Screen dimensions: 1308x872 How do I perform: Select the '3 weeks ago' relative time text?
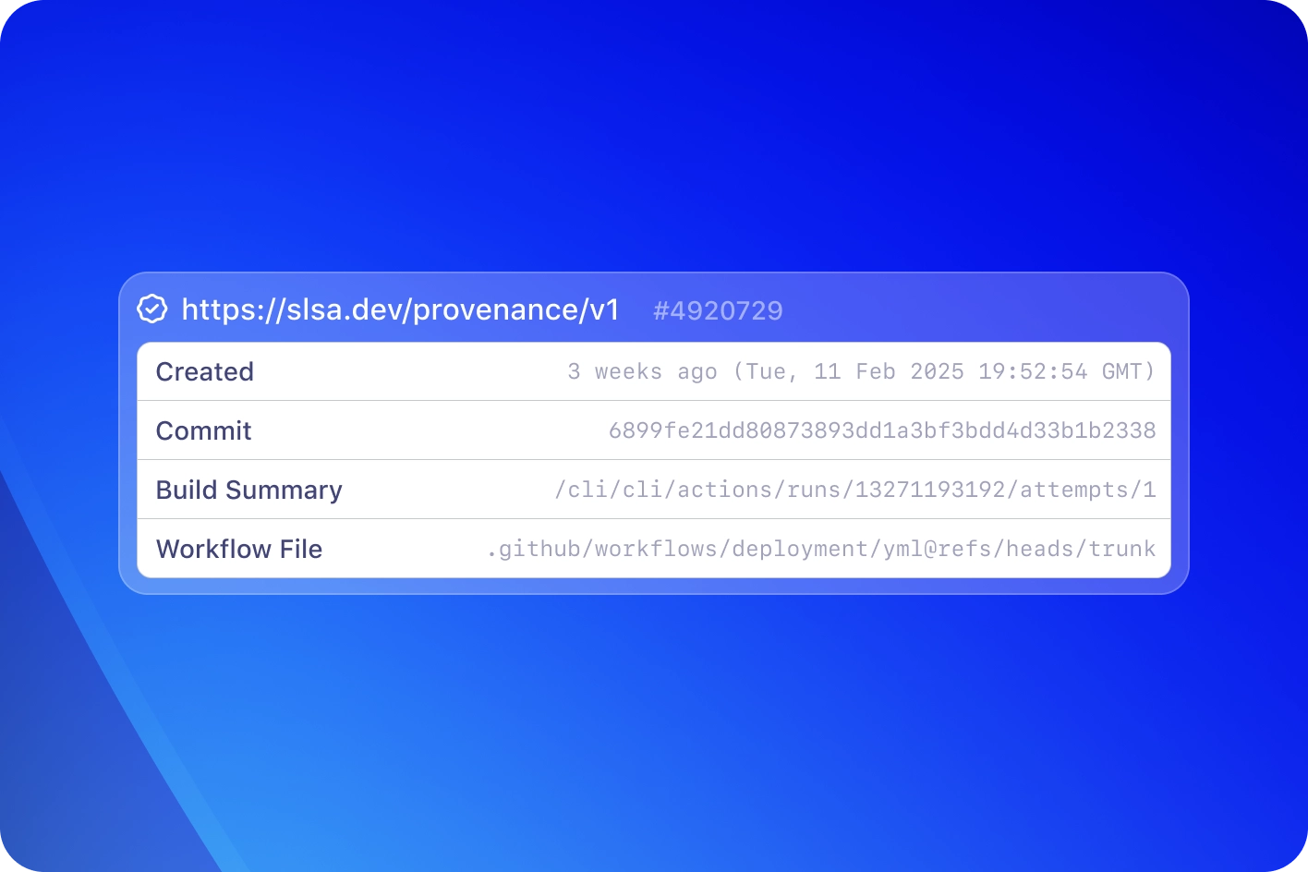coord(642,371)
